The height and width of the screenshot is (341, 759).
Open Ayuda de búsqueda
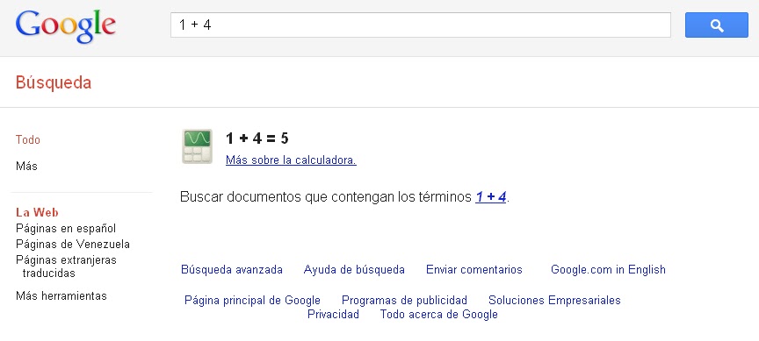(x=354, y=269)
